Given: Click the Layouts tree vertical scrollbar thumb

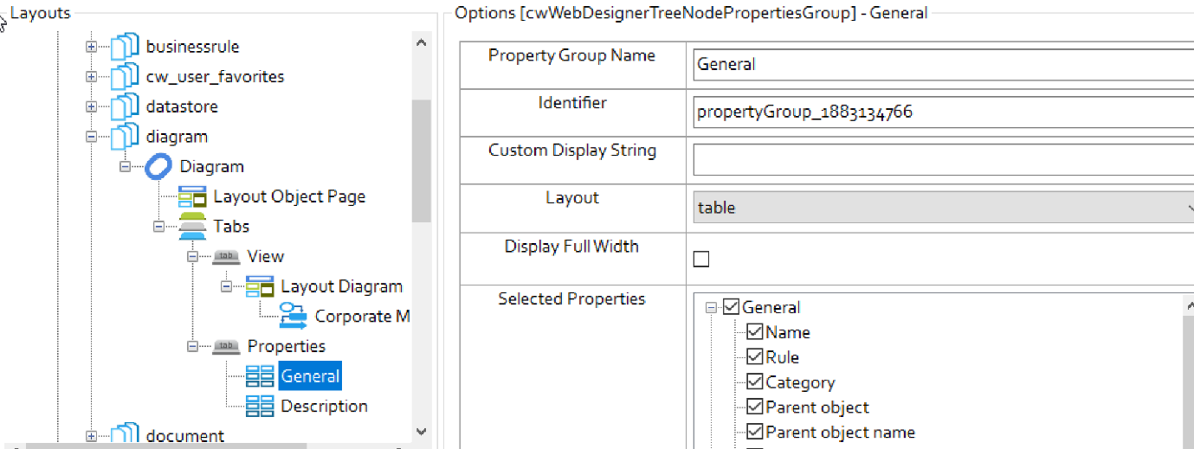Looking at the screenshot, I should pos(421,160).
